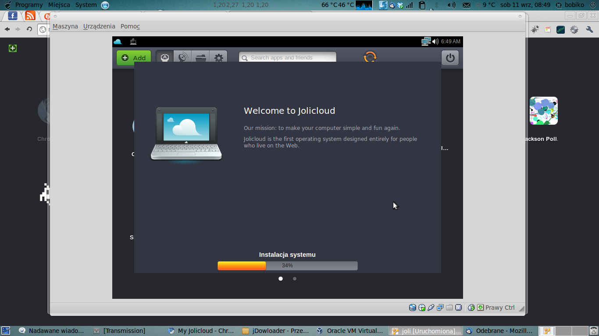Click the date sob 11 wrz, 08:49
The width and height of the screenshot is (599, 336).
coord(525,5)
